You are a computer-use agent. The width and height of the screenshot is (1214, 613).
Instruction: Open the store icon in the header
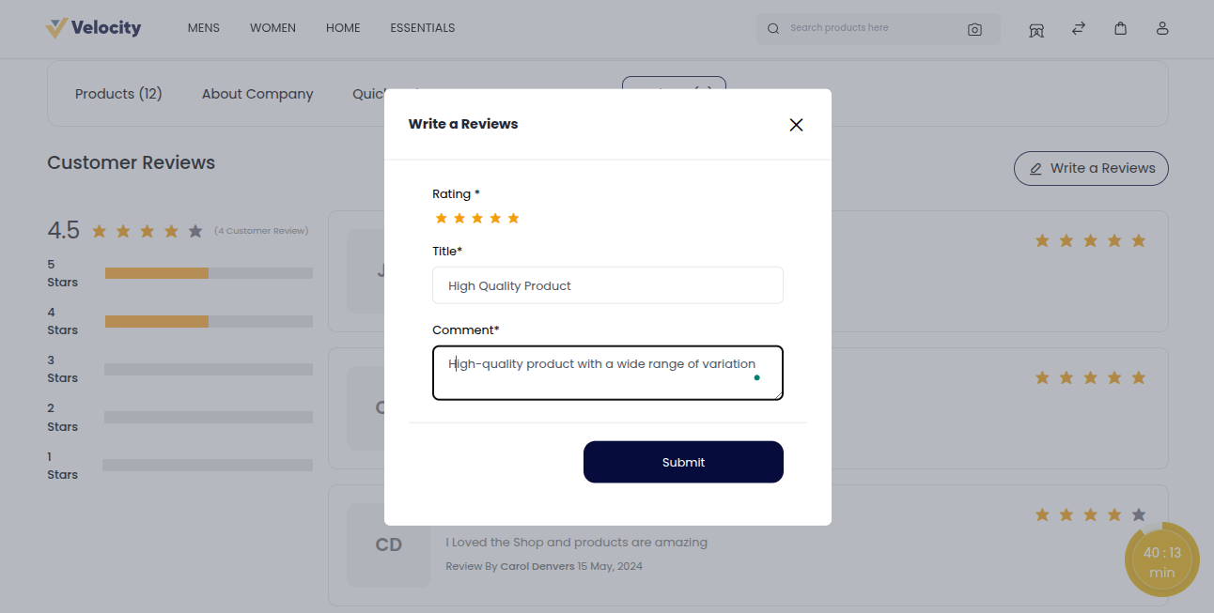1035,29
